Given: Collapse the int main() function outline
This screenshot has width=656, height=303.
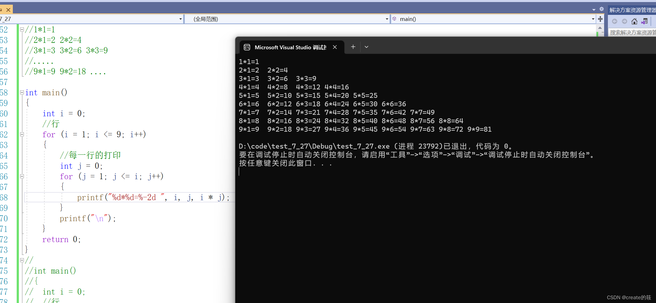Looking at the screenshot, I should click(22, 92).
